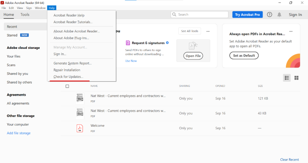The image size is (308, 163).
Task: Open the Window menu
Action: point(40,8)
